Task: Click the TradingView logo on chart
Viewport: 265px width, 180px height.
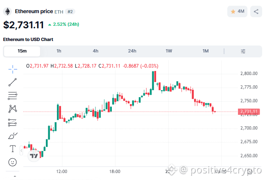Action: [x=34, y=155]
